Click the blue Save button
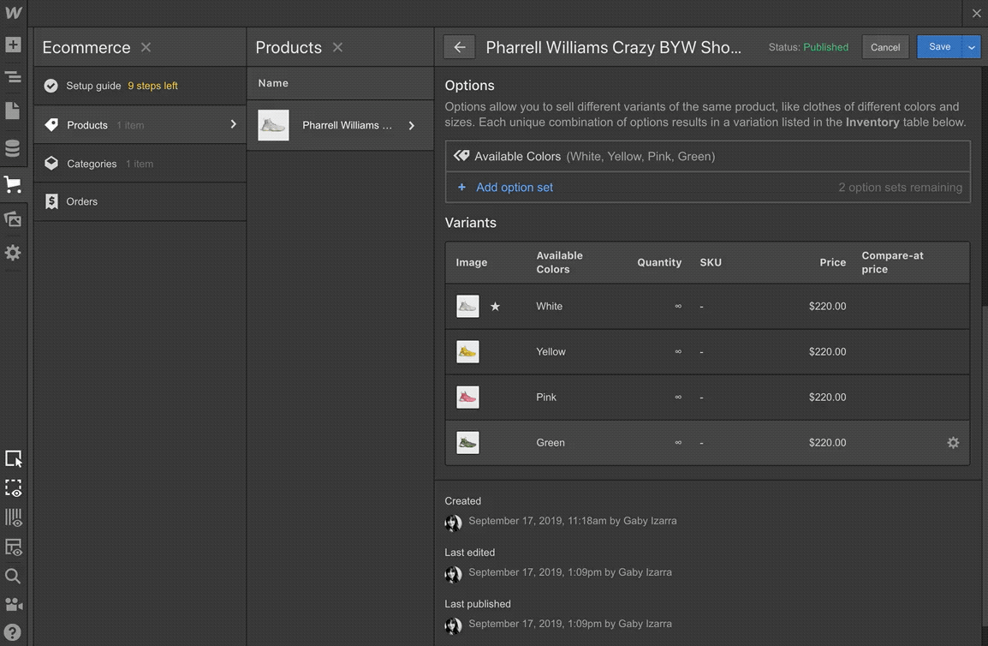 (939, 46)
